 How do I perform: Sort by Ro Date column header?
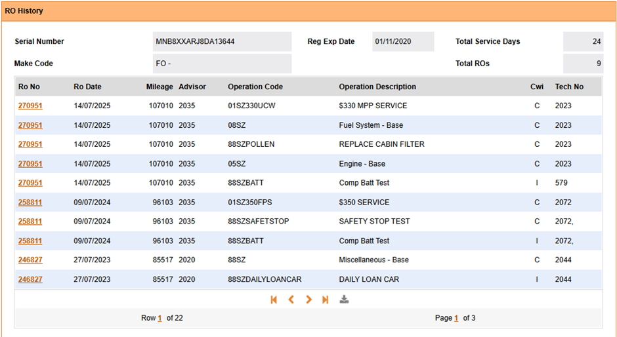pos(87,87)
